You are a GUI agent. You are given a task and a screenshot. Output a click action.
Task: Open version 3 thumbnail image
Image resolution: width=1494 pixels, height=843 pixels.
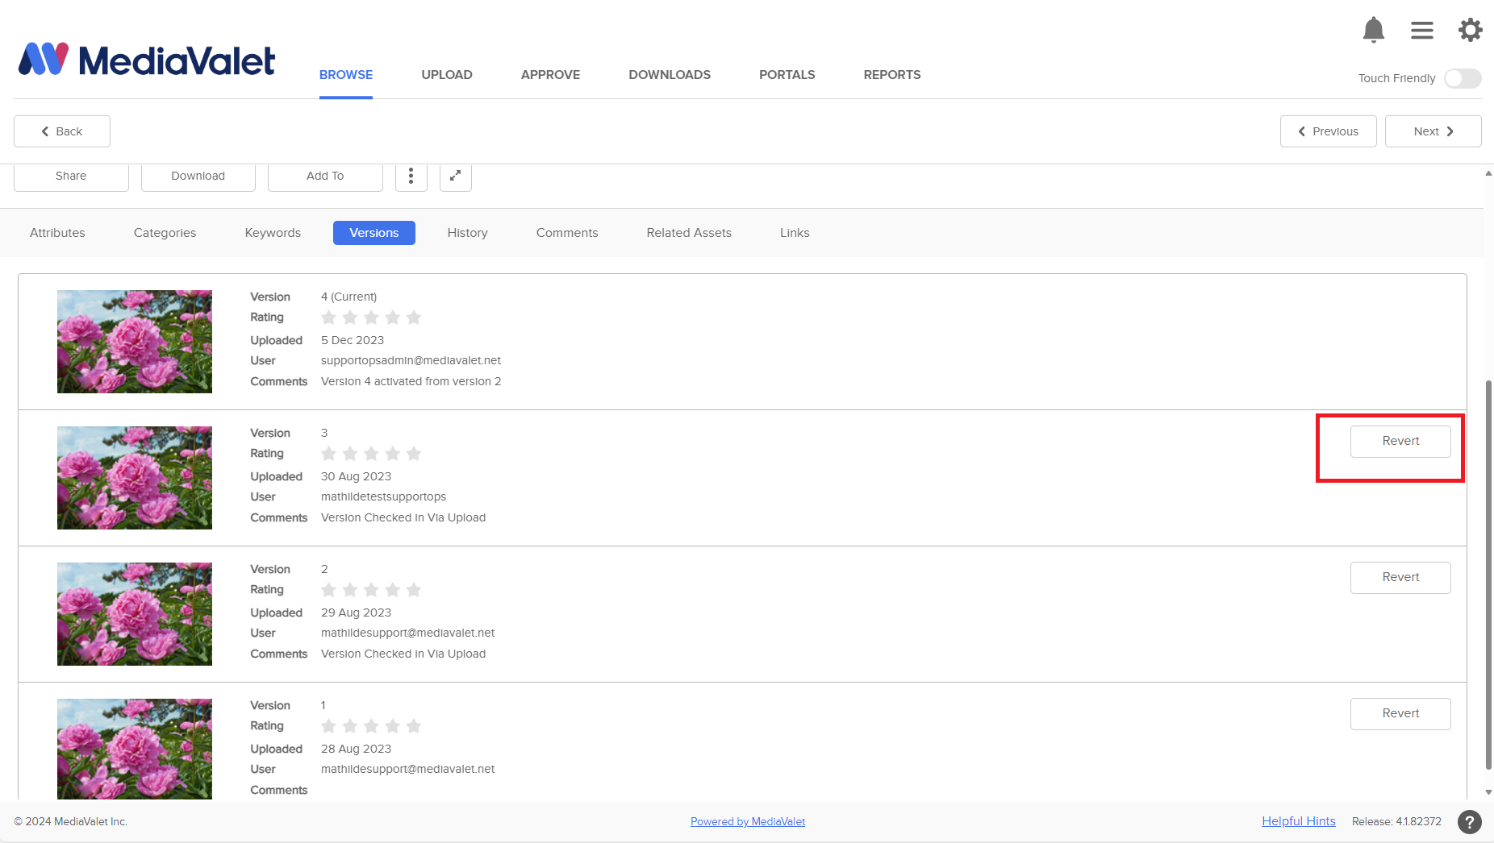coord(135,478)
